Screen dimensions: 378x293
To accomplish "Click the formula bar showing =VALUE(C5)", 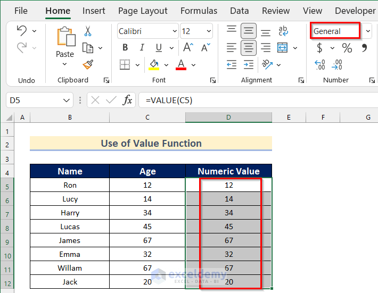I will [258, 100].
